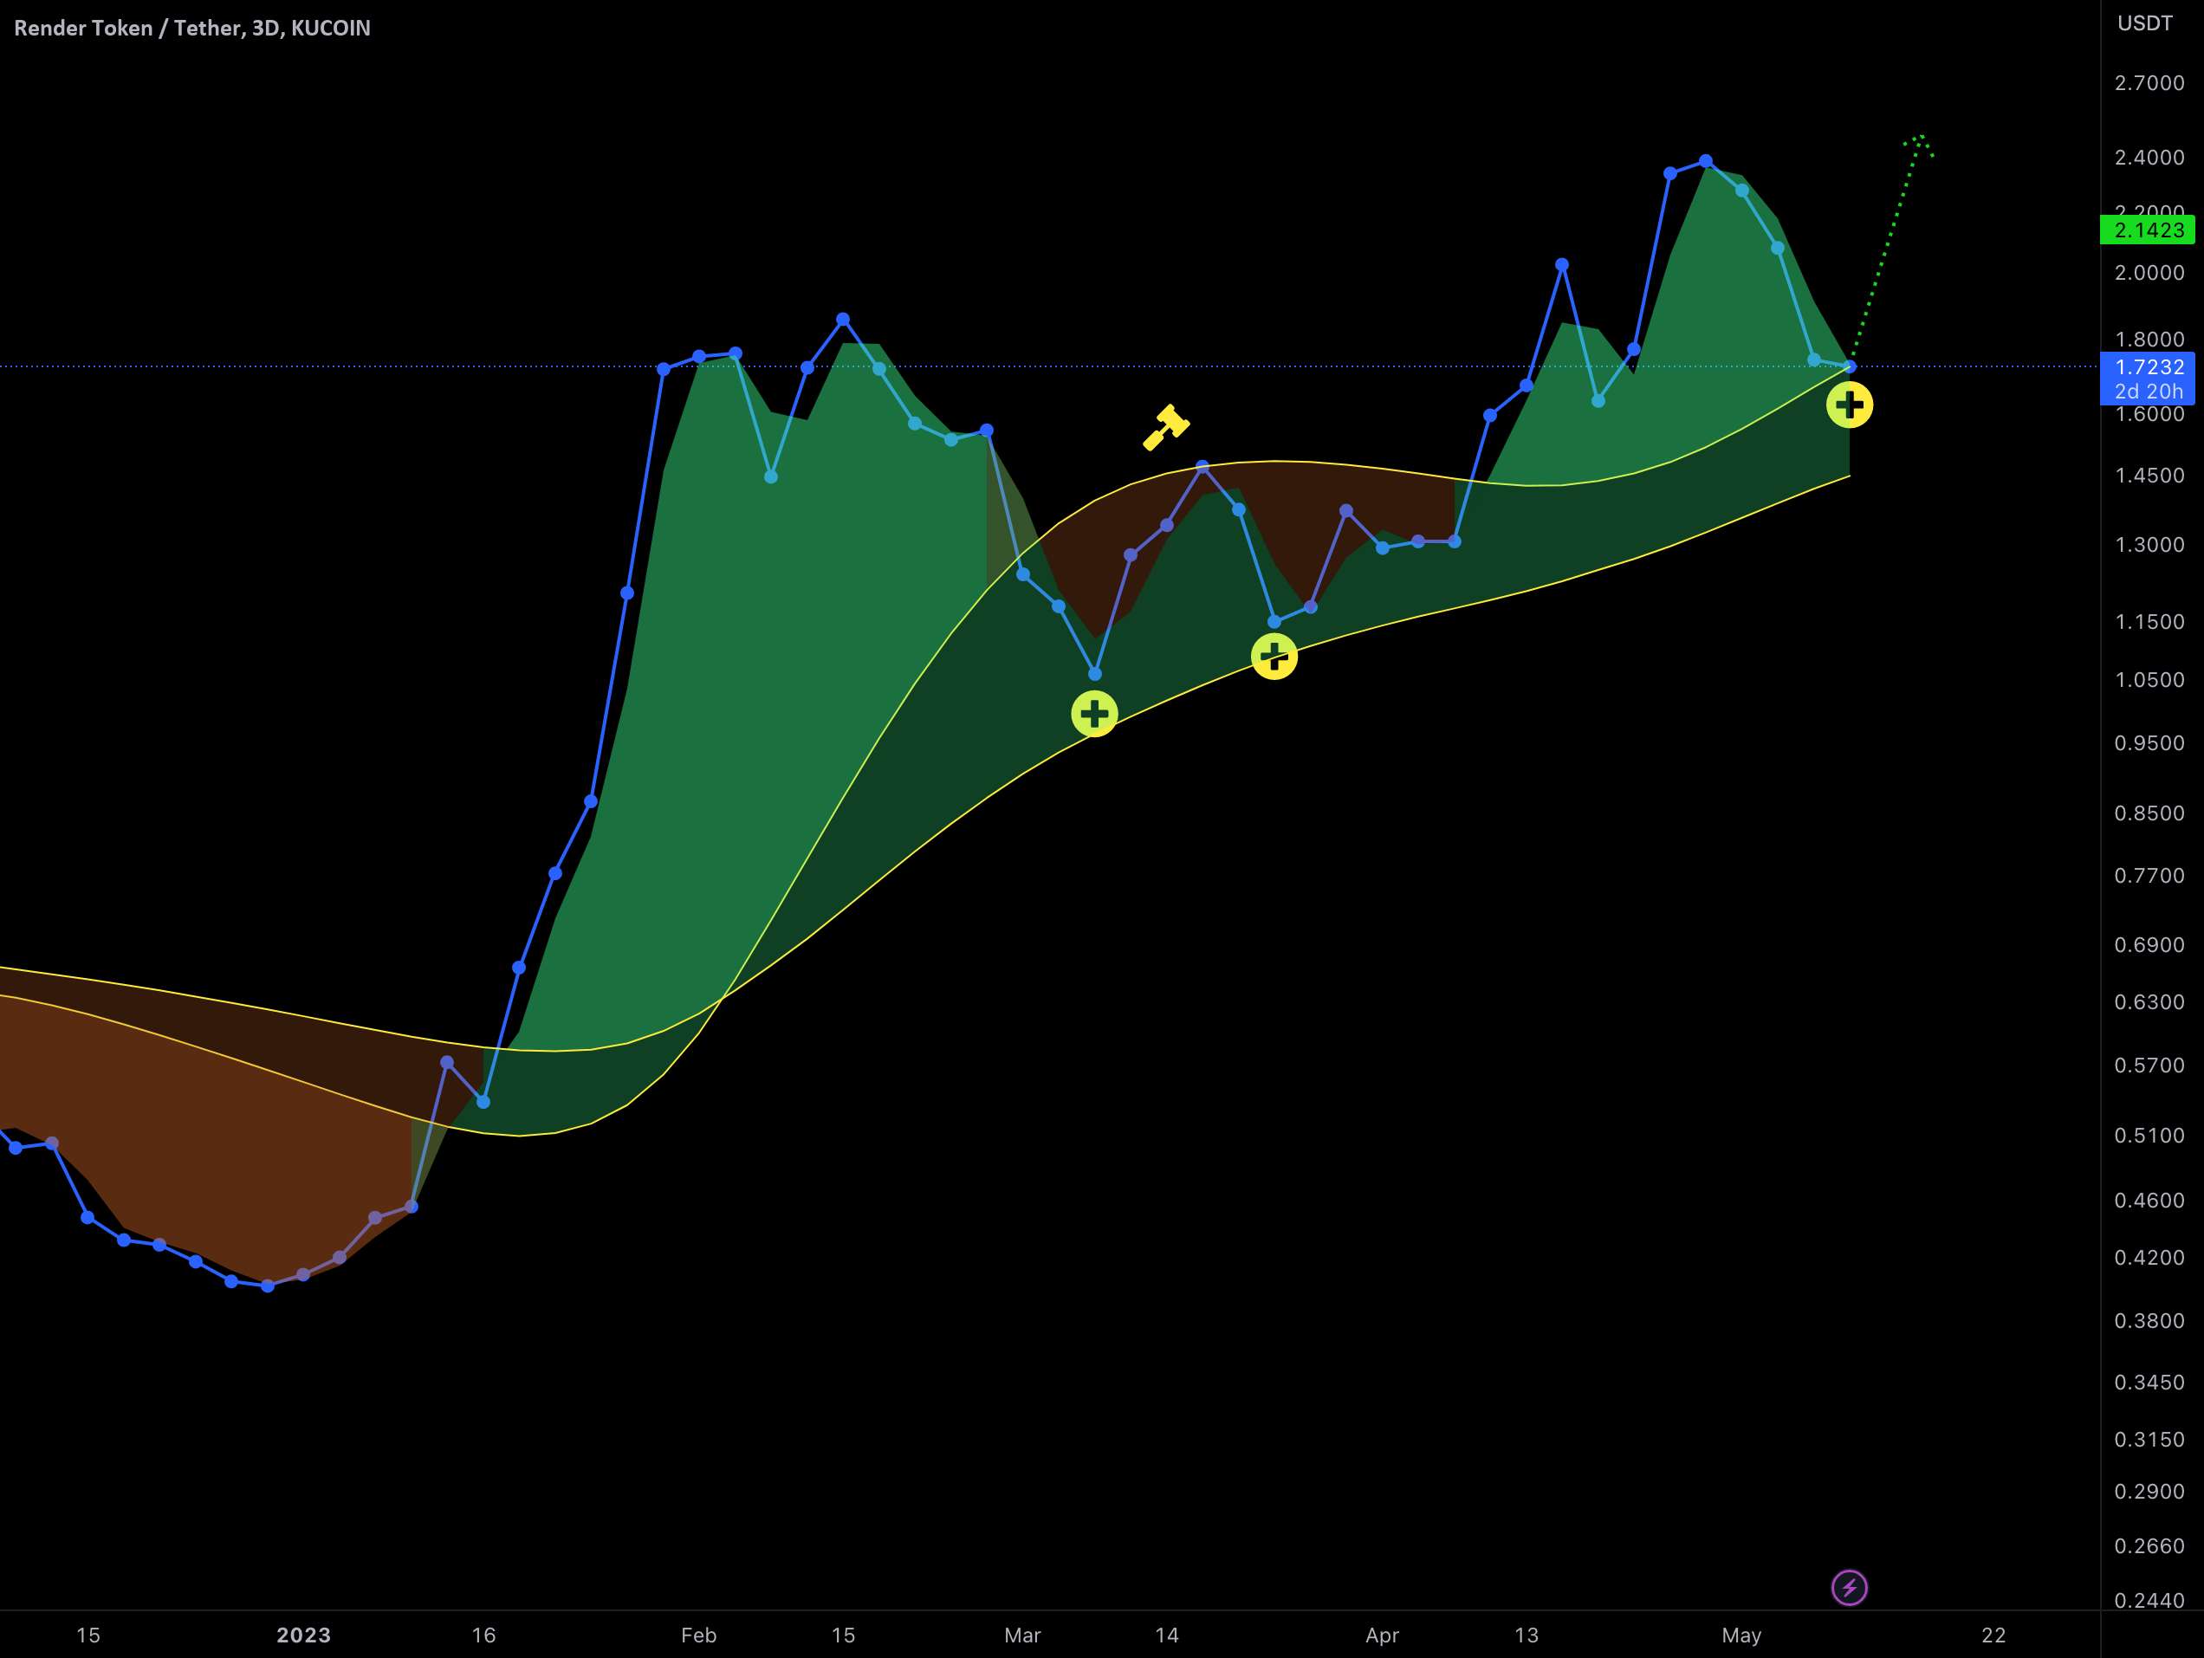The height and width of the screenshot is (1658, 2204).
Task: Click the 1.3000 price axis label
Action: point(2149,545)
